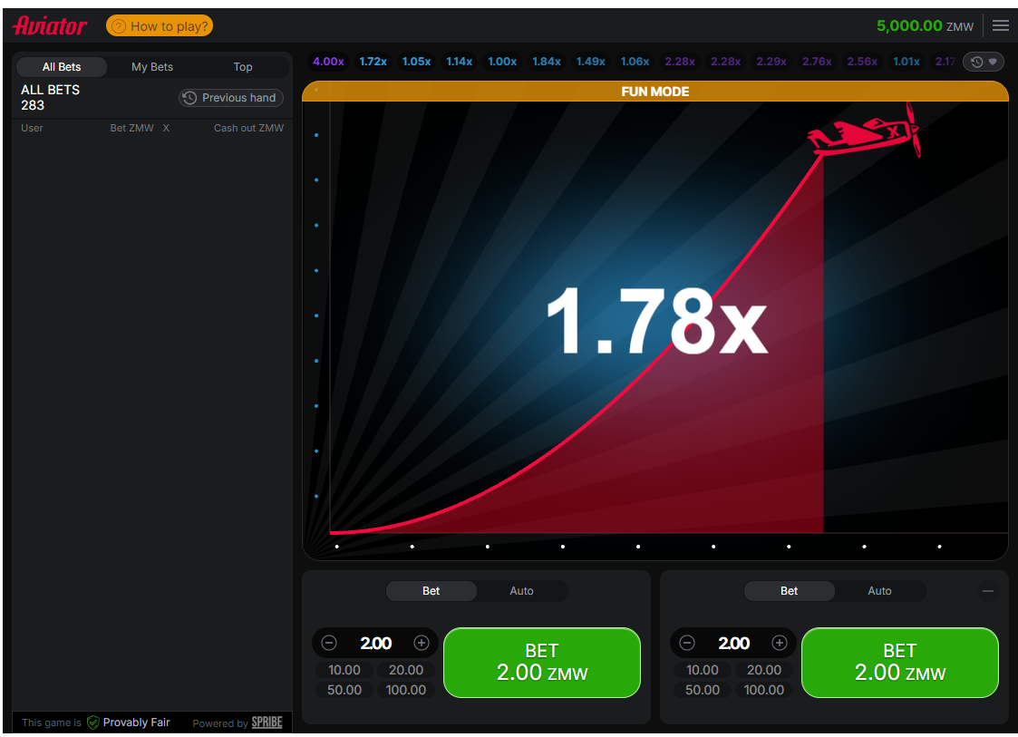The image size is (1018, 737).
Task: Click the Provably Fair shield icon
Action: coord(92,722)
